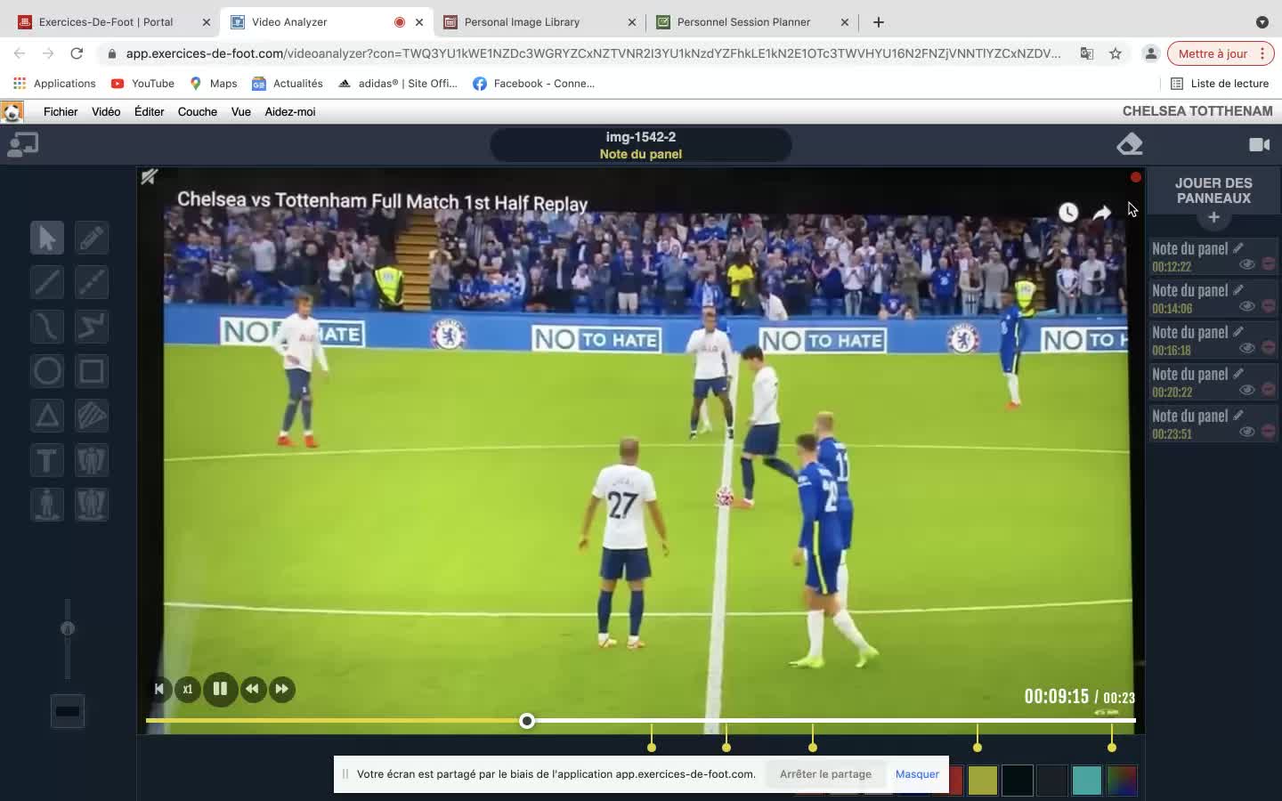Toggle visibility of 00:20:22 panel
This screenshot has height=801, width=1282.
pyautogui.click(x=1247, y=390)
